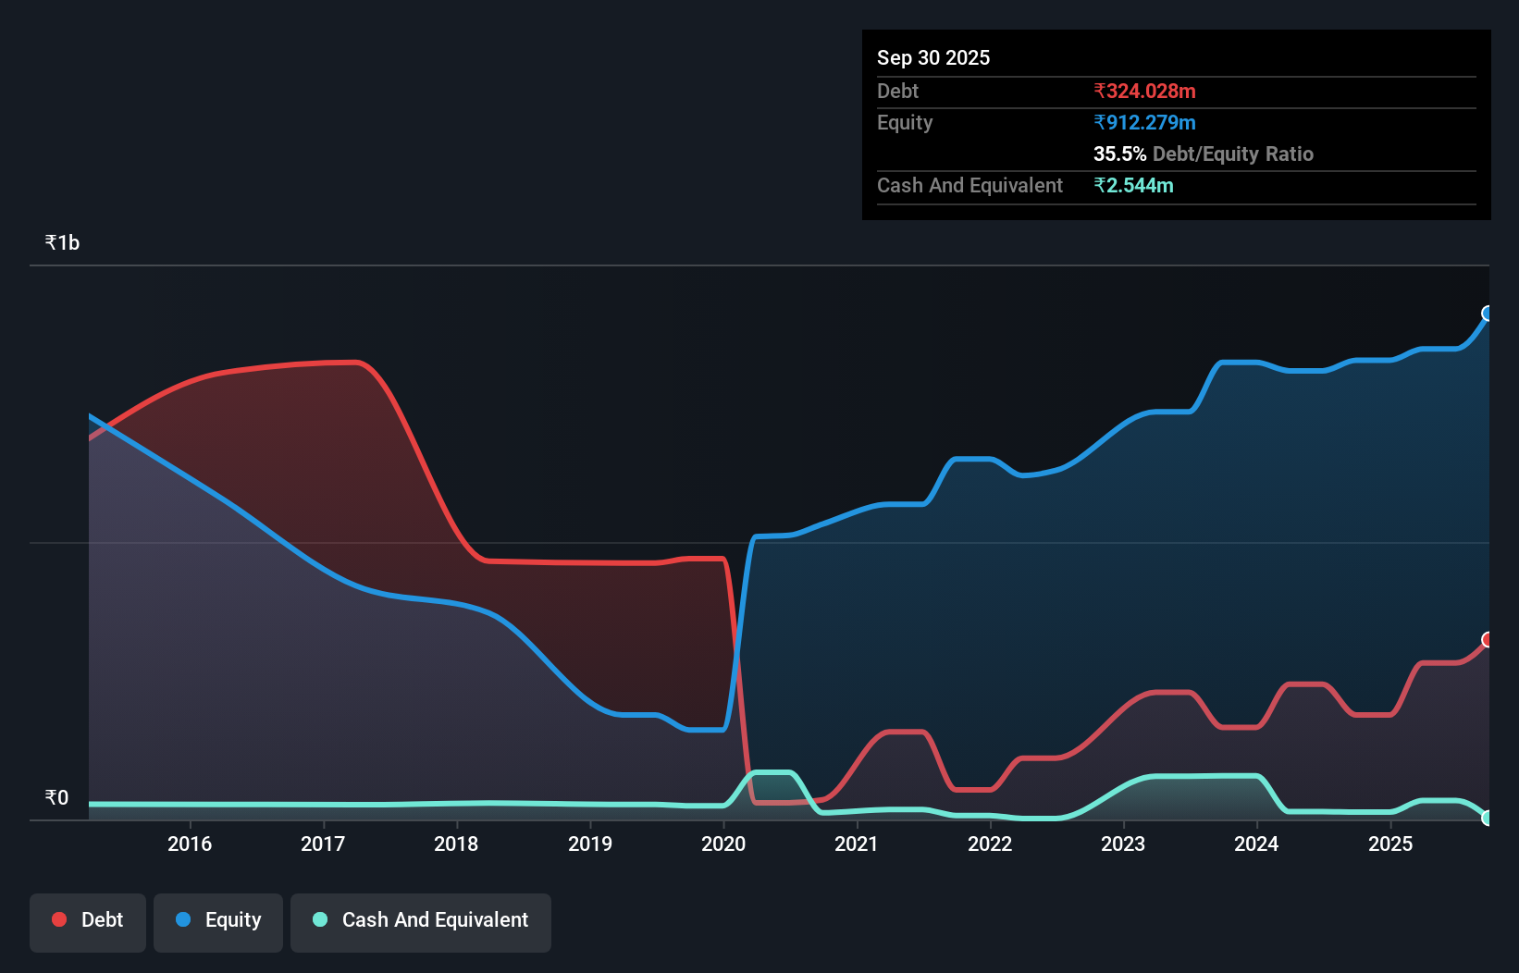Toggle the Cash And Equivalent legend button
The image size is (1519, 973).
421,922
